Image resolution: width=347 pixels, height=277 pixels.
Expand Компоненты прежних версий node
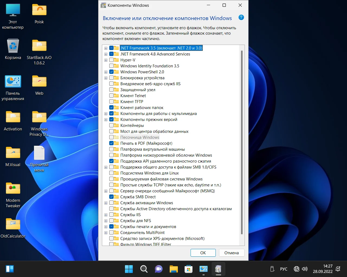pos(106,120)
